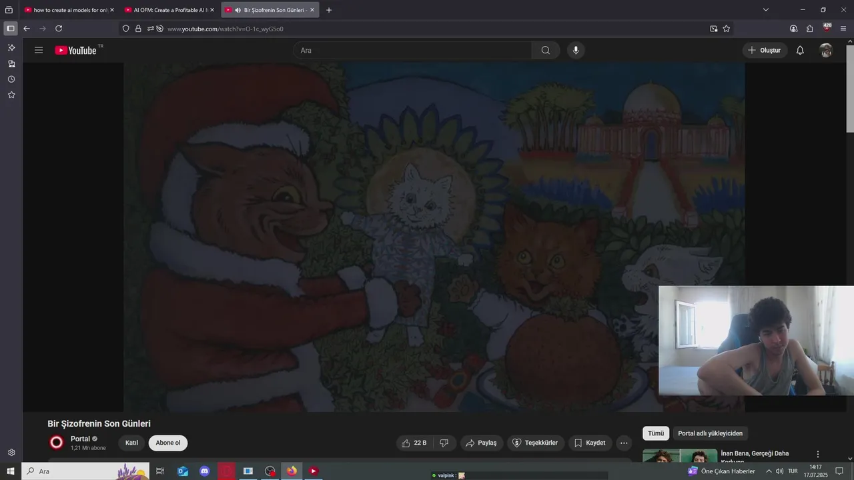Open Firefox tab overview icon

[x=9, y=10]
